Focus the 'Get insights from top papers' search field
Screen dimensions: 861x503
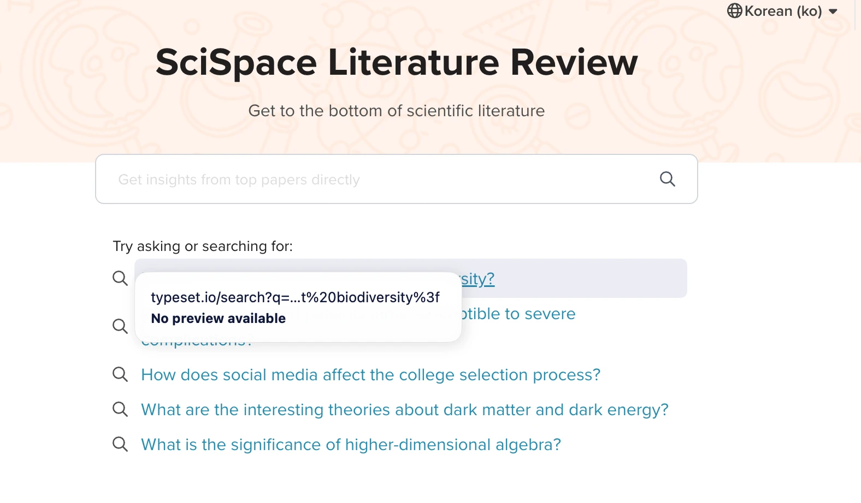(377, 179)
